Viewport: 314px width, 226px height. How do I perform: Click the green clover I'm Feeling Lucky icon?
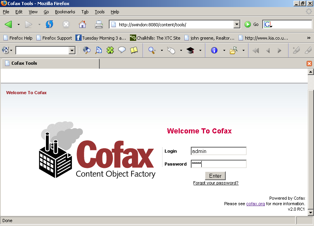[110, 50]
